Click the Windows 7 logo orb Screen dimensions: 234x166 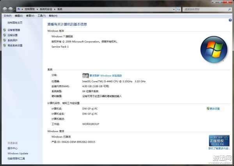coord(214,49)
